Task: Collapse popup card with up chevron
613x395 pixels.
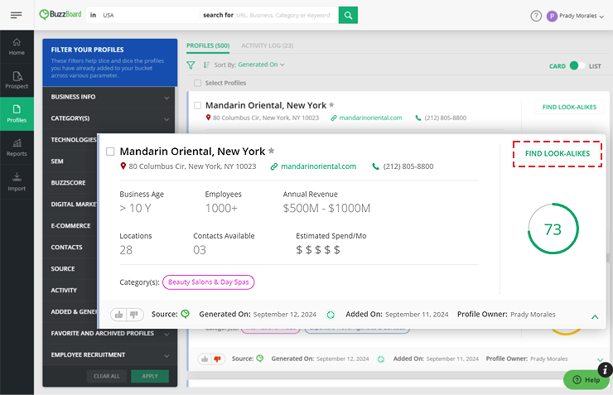Action: [x=595, y=317]
